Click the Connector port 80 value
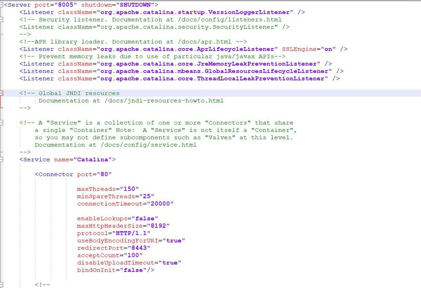Image resolution: width=421 pixels, height=288 pixels. click(105, 174)
